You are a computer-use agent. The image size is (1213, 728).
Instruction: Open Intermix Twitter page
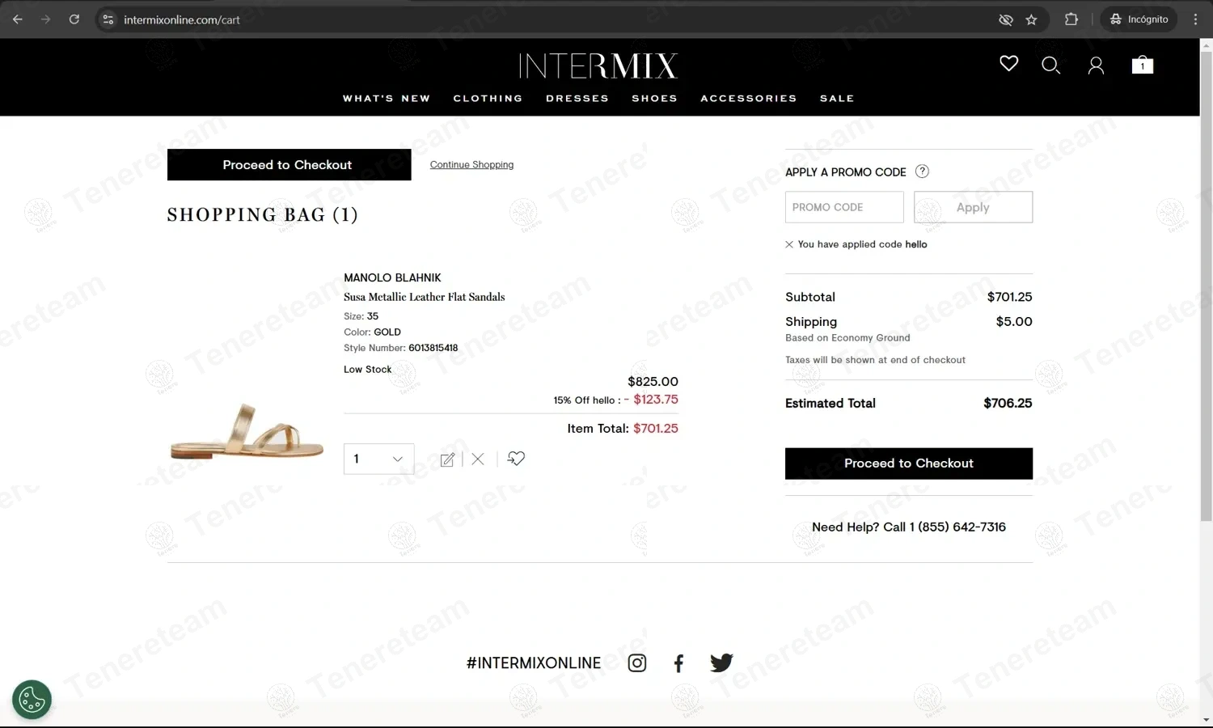click(721, 663)
